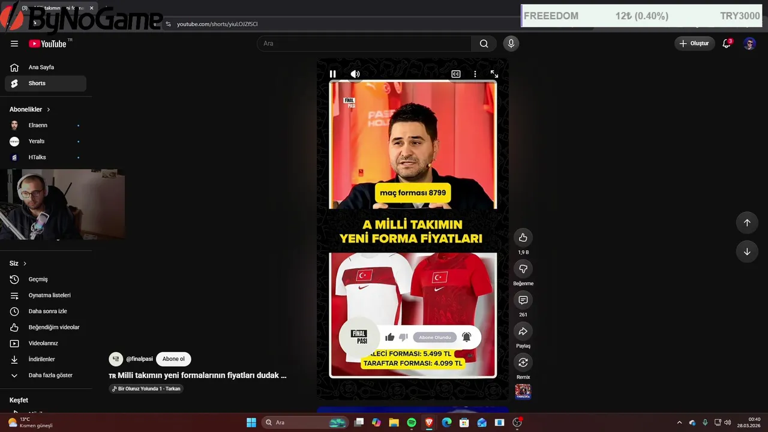The height and width of the screenshot is (432, 768).
Task: Open the Short's title description text
Action: point(197,376)
